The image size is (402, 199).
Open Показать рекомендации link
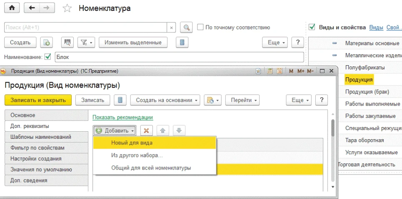122,118
